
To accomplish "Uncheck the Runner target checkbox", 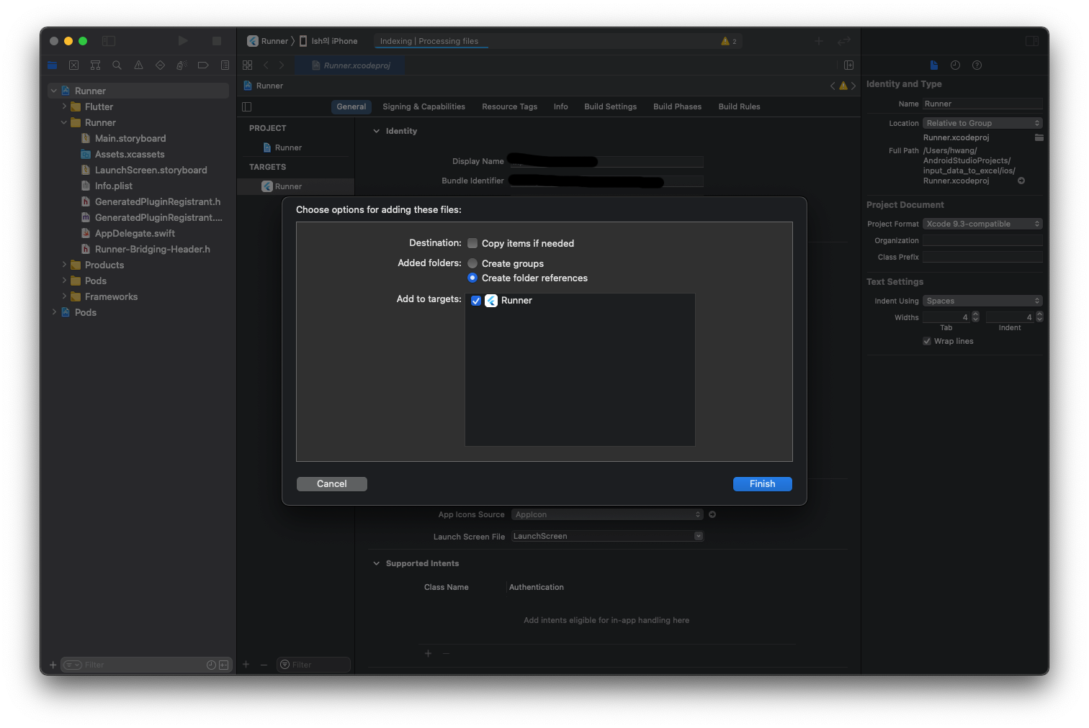I will point(476,301).
